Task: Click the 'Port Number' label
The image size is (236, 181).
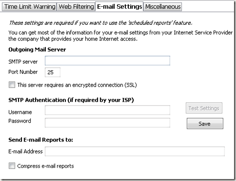Action: point(23,72)
